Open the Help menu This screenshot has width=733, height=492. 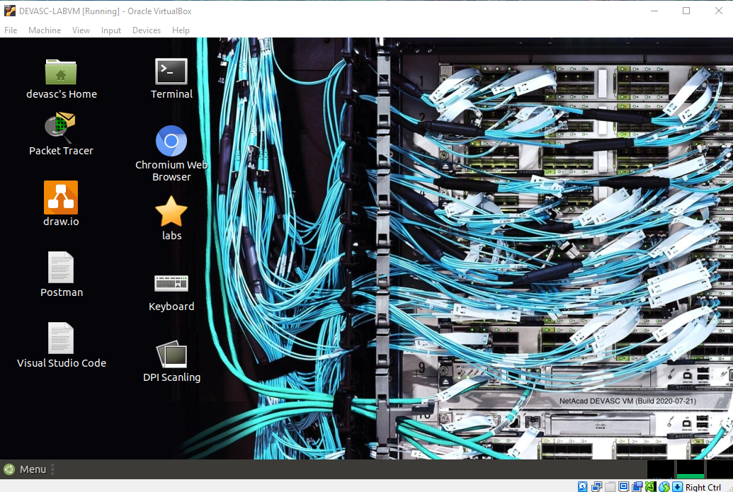point(181,30)
